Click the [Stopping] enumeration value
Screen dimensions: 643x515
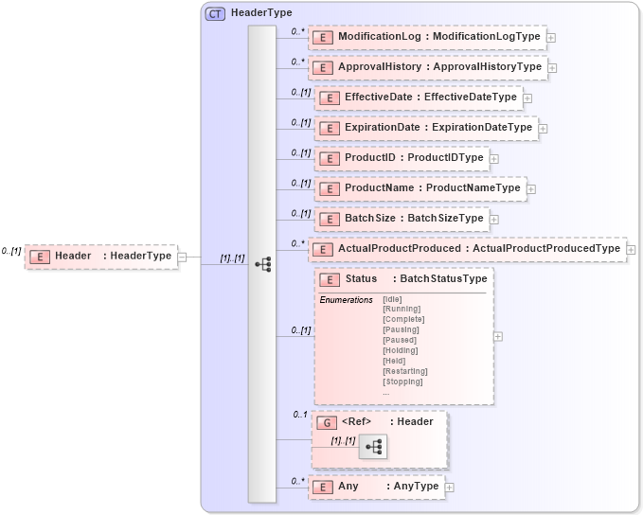[402, 382]
